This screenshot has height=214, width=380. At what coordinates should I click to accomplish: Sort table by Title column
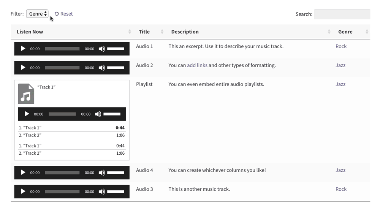point(149,32)
